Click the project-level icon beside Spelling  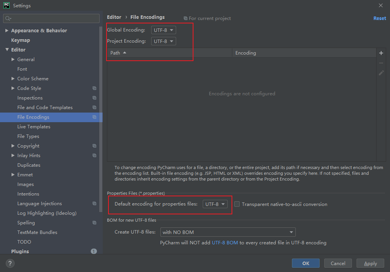(x=95, y=223)
